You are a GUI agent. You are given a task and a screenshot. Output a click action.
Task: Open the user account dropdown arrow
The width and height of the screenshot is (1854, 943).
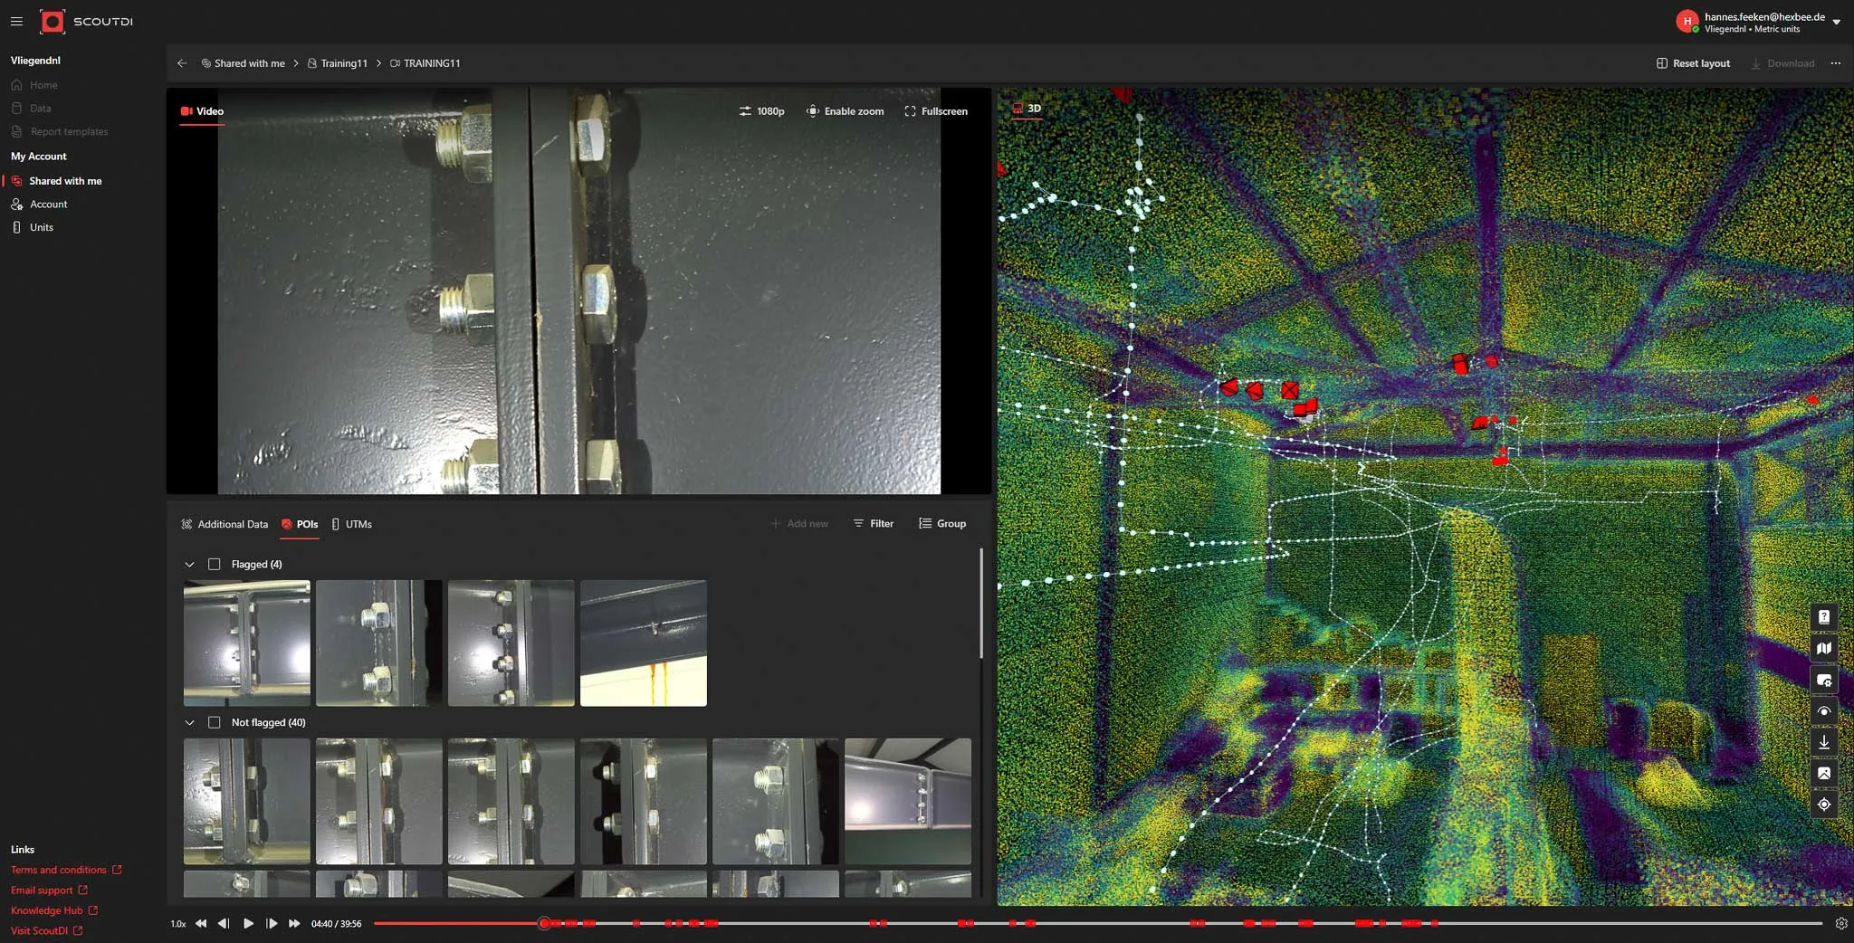(x=1837, y=23)
